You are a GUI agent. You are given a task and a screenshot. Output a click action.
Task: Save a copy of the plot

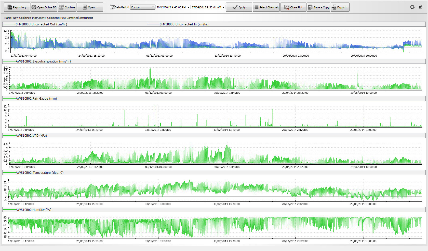[318, 7]
